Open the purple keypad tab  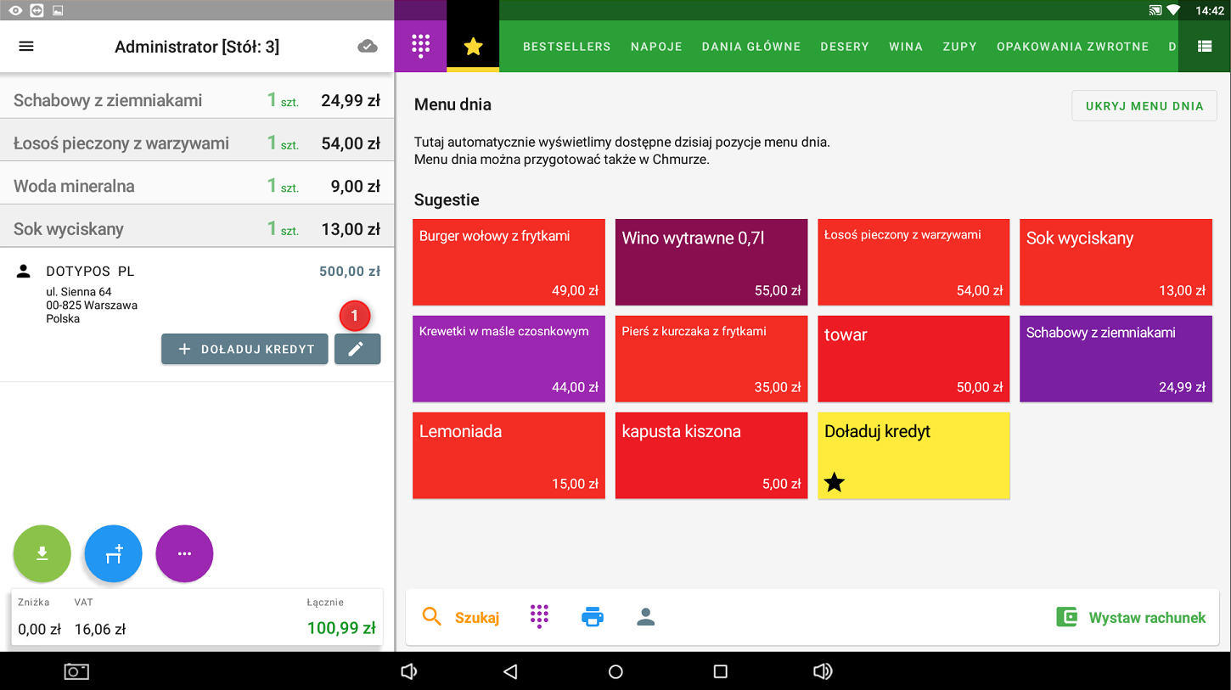[420, 46]
